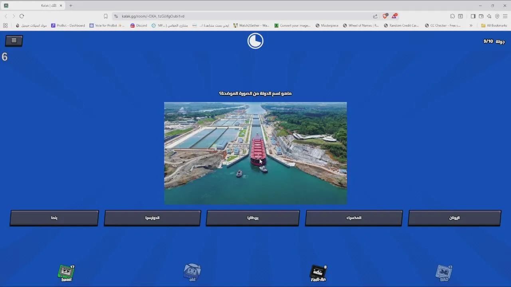Open the Discord bookmark
Image resolution: width=511 pixels, height=287 pixels.
(x=139, y=26)
